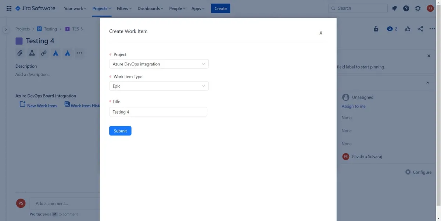Click the Search box
The height and width of the screenshot is (221, 441).
(x=358, y=8)
